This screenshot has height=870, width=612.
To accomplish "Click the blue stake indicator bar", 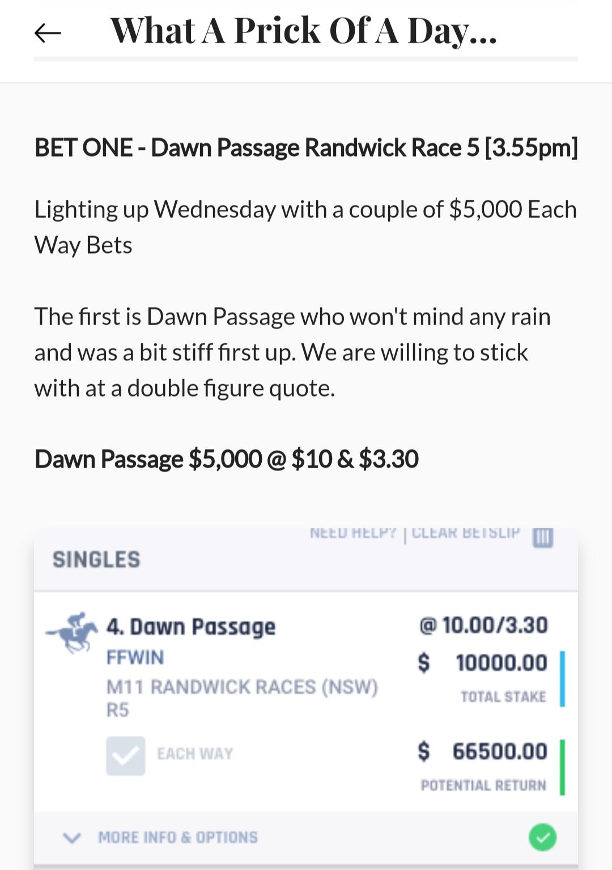I will (x=562, y=679).
